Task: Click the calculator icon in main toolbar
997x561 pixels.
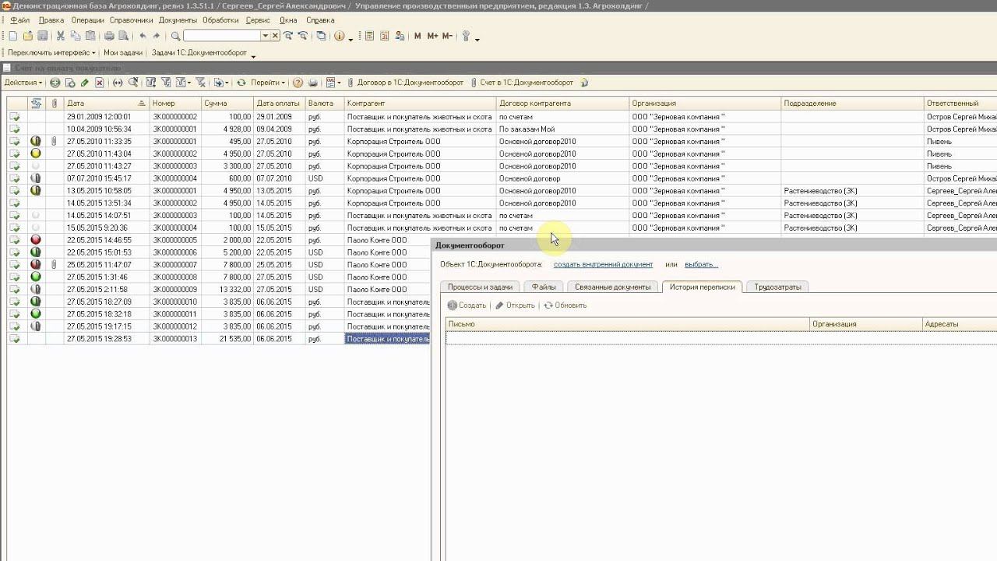Action: point(369,36)
